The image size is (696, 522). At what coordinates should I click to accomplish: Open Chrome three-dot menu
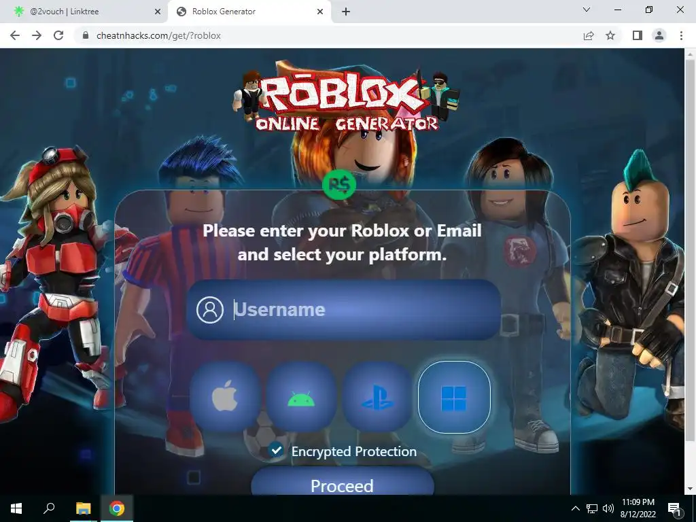click(681, 35)
